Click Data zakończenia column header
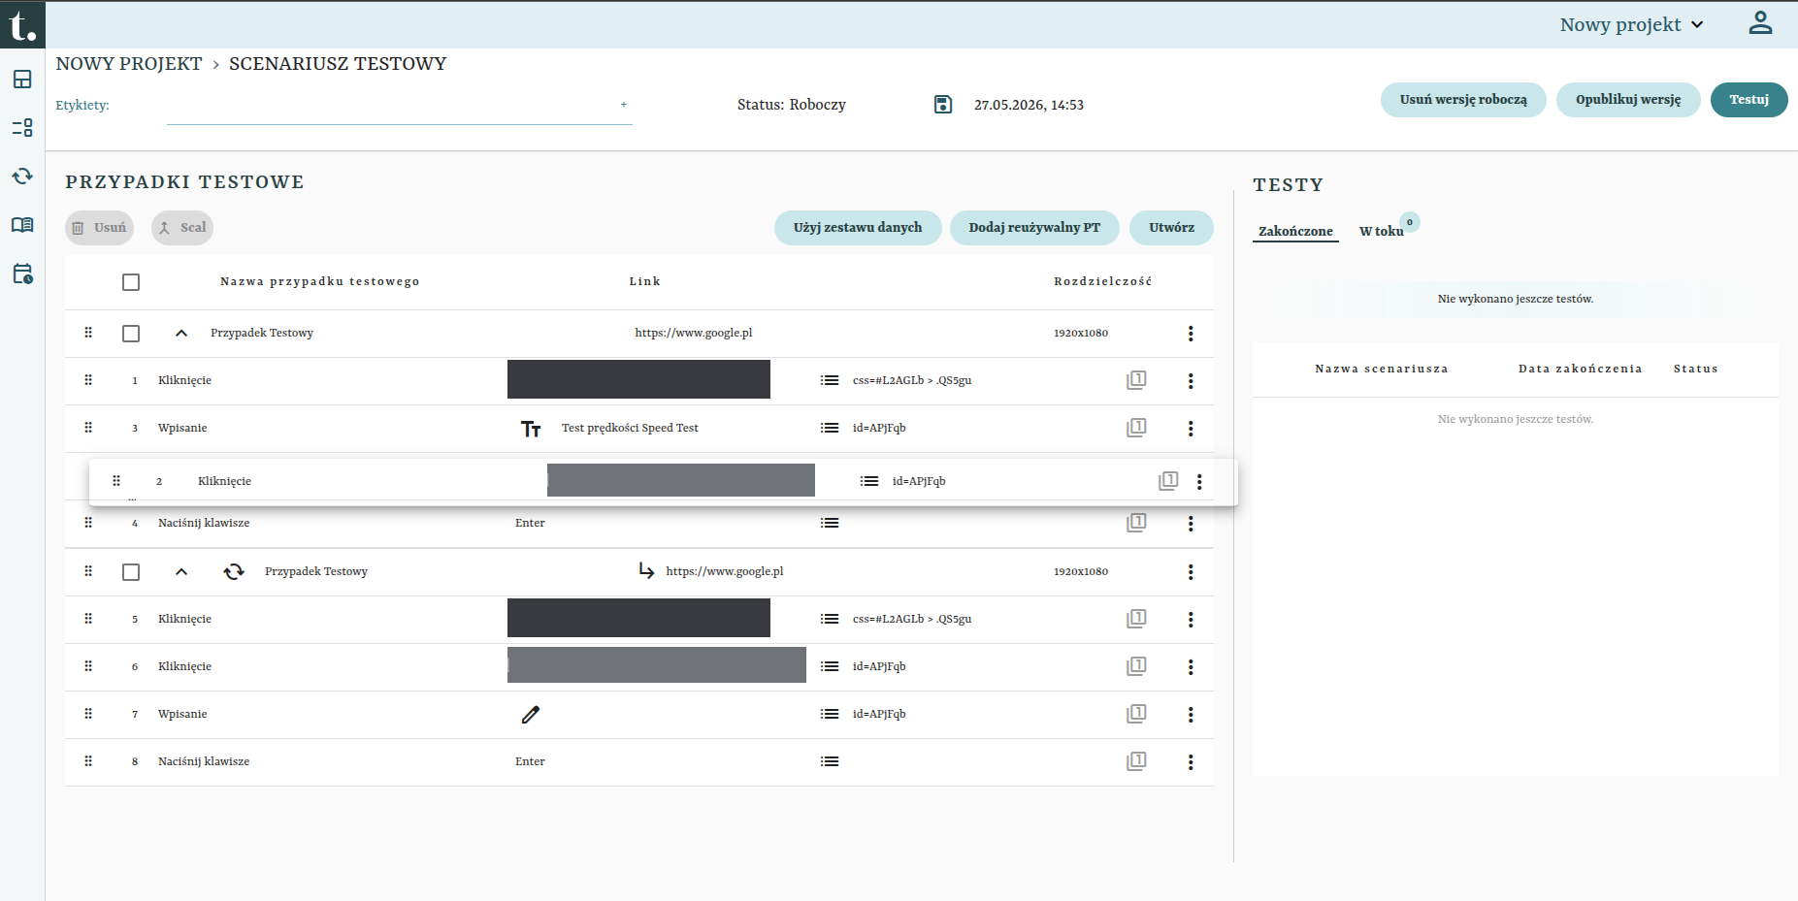Screen dimensions: 1798x901 pyautogui.click(x=1580, y=370)
